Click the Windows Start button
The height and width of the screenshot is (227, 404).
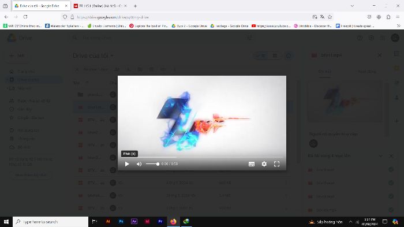6,222
